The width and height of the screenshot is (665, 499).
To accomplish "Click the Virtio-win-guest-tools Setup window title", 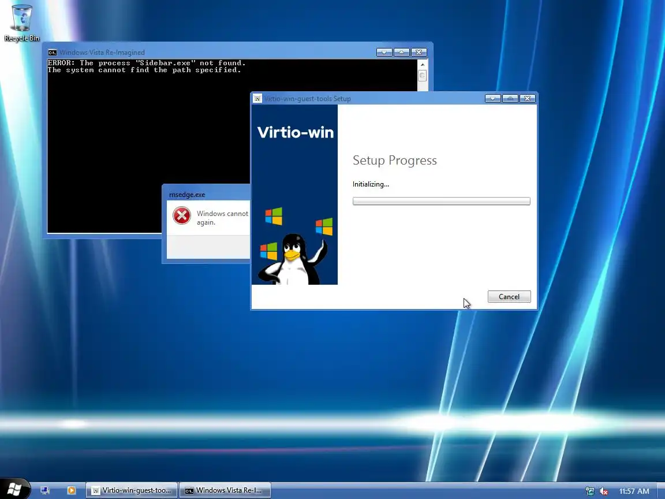I will click(x=307, y=99).
